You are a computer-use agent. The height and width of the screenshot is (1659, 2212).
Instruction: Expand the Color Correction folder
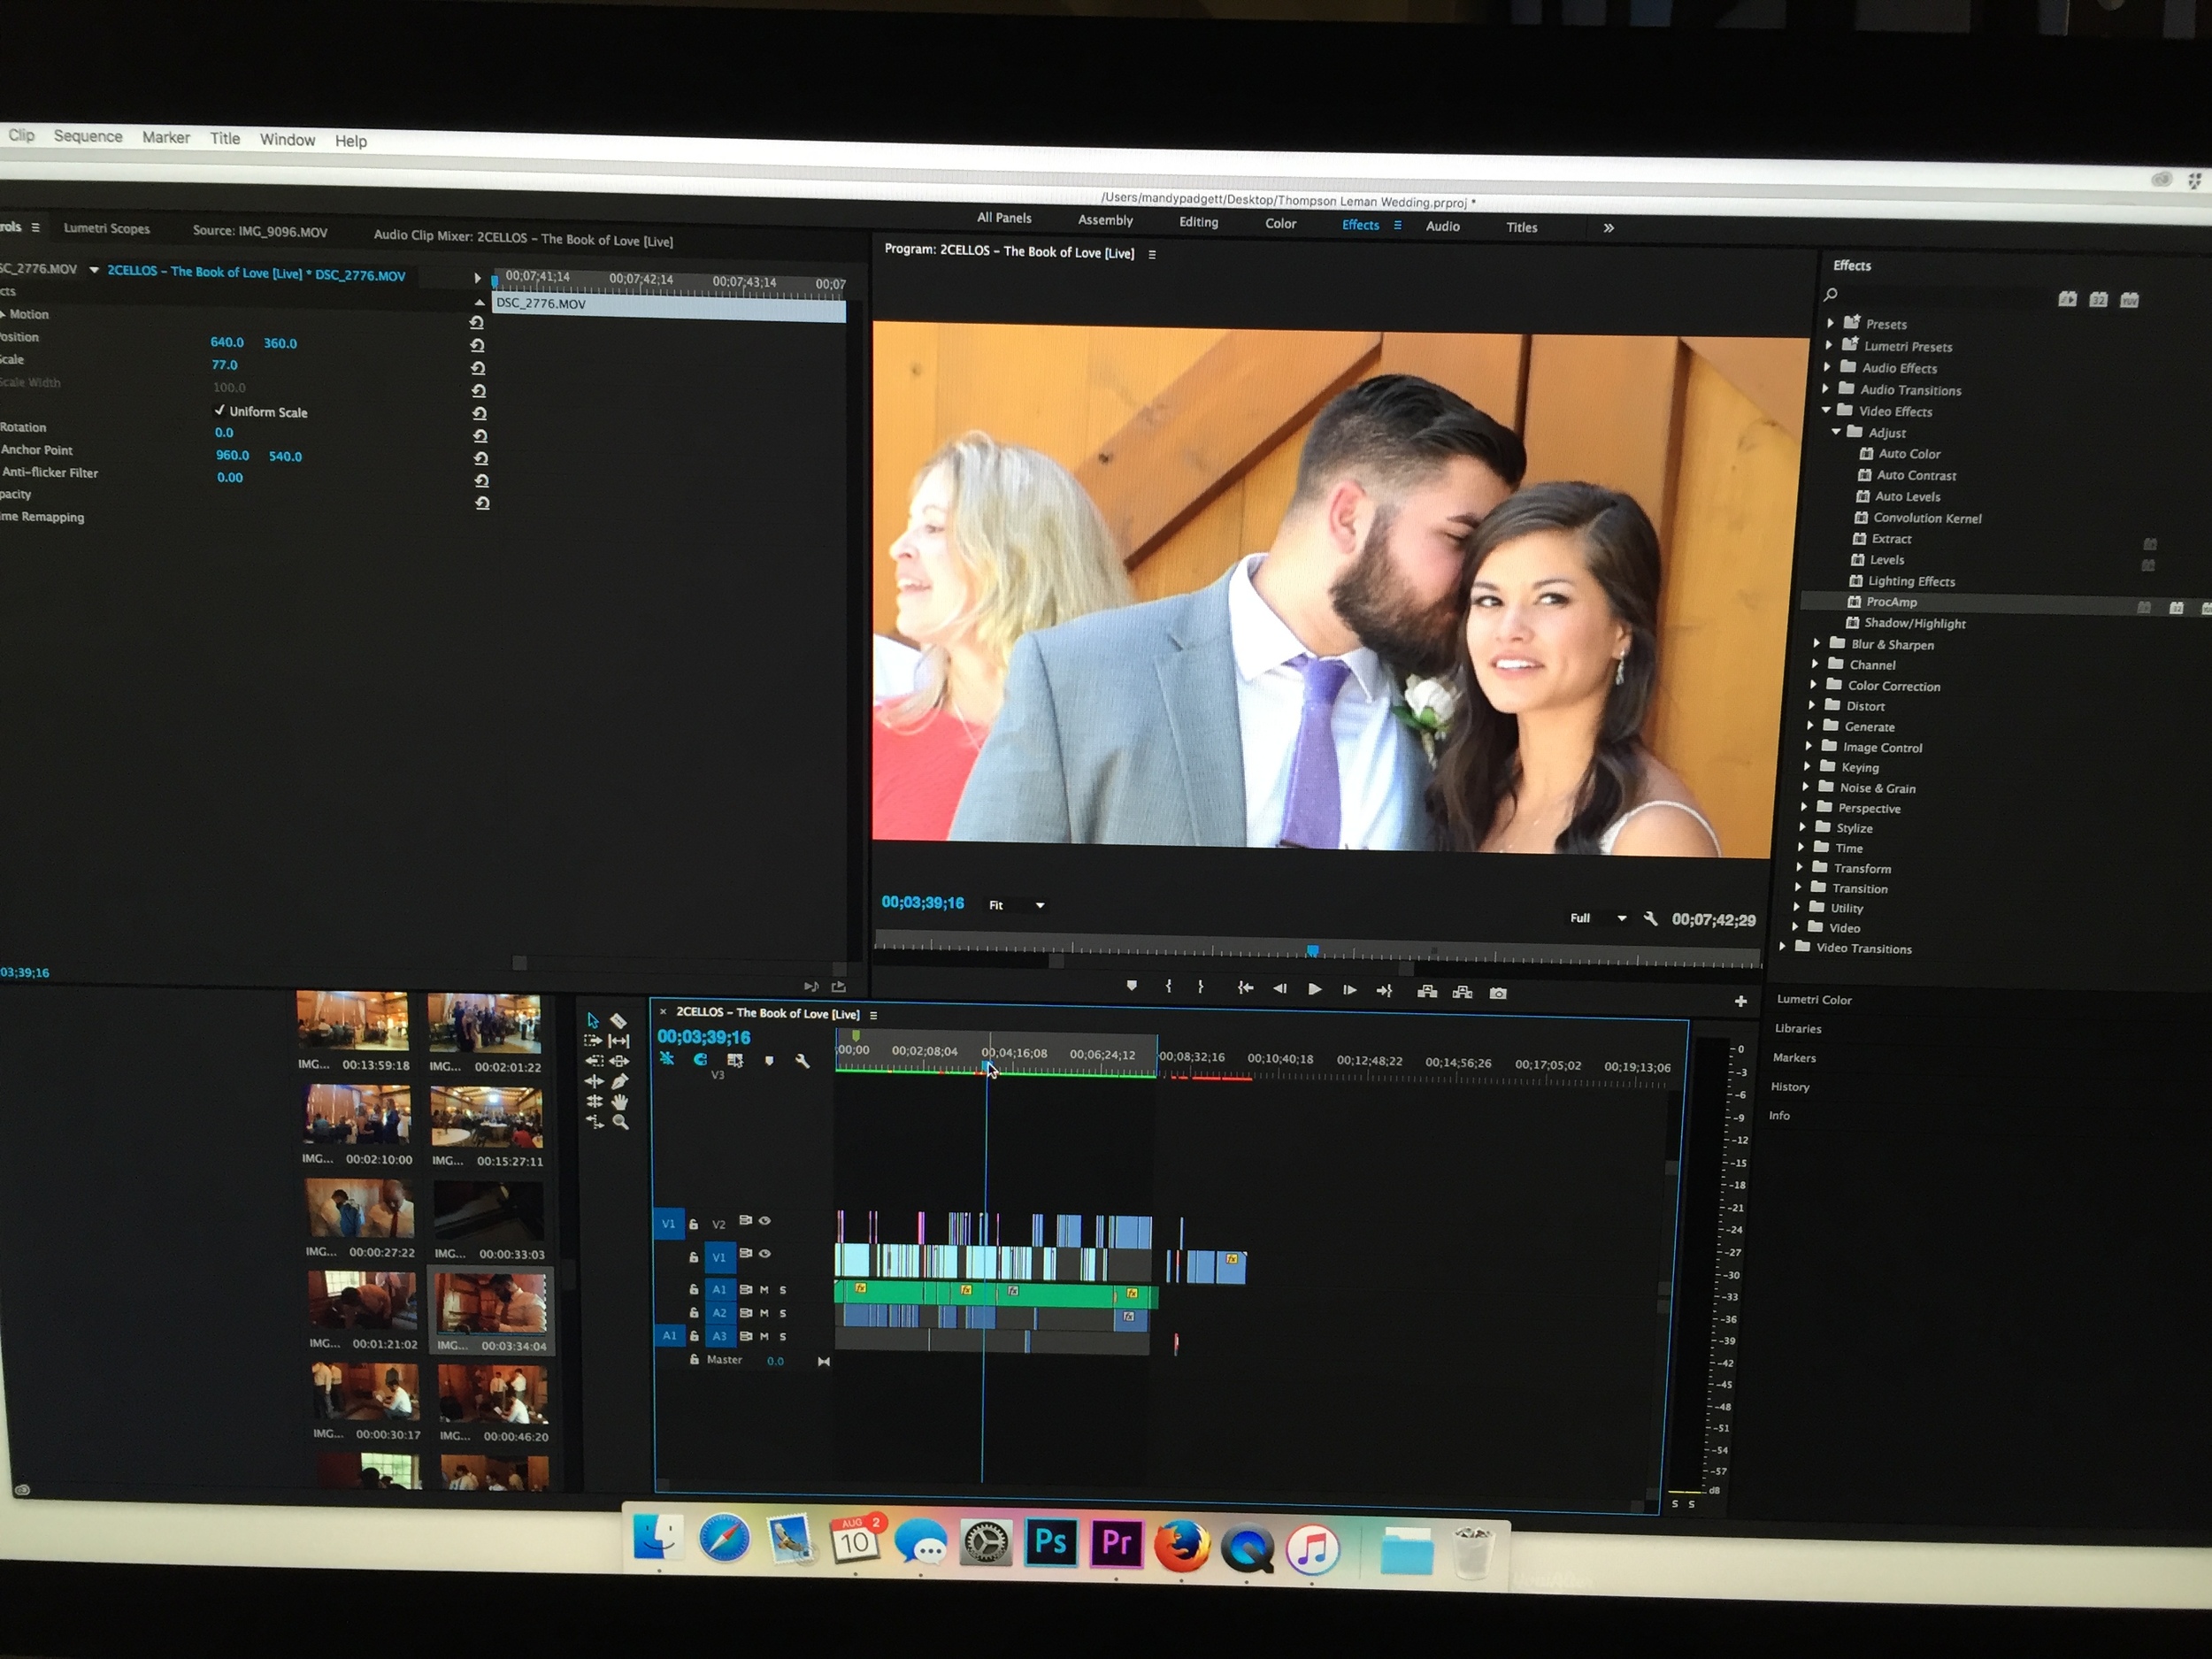click(1814, 684)
